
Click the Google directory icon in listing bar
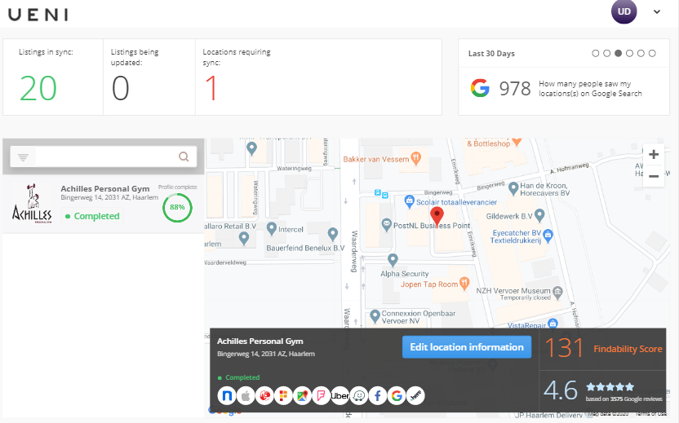point(397,395)
